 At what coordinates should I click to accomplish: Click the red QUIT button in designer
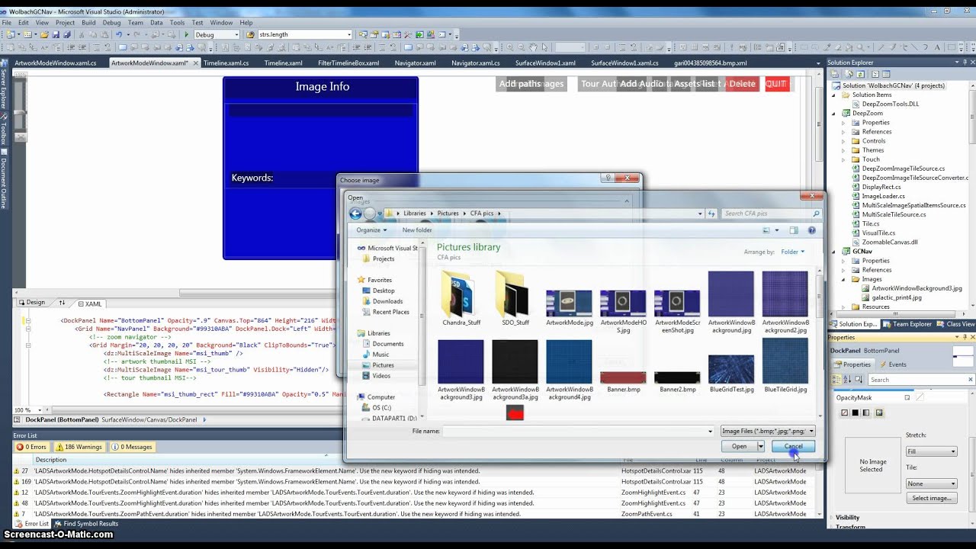point(776,84)
